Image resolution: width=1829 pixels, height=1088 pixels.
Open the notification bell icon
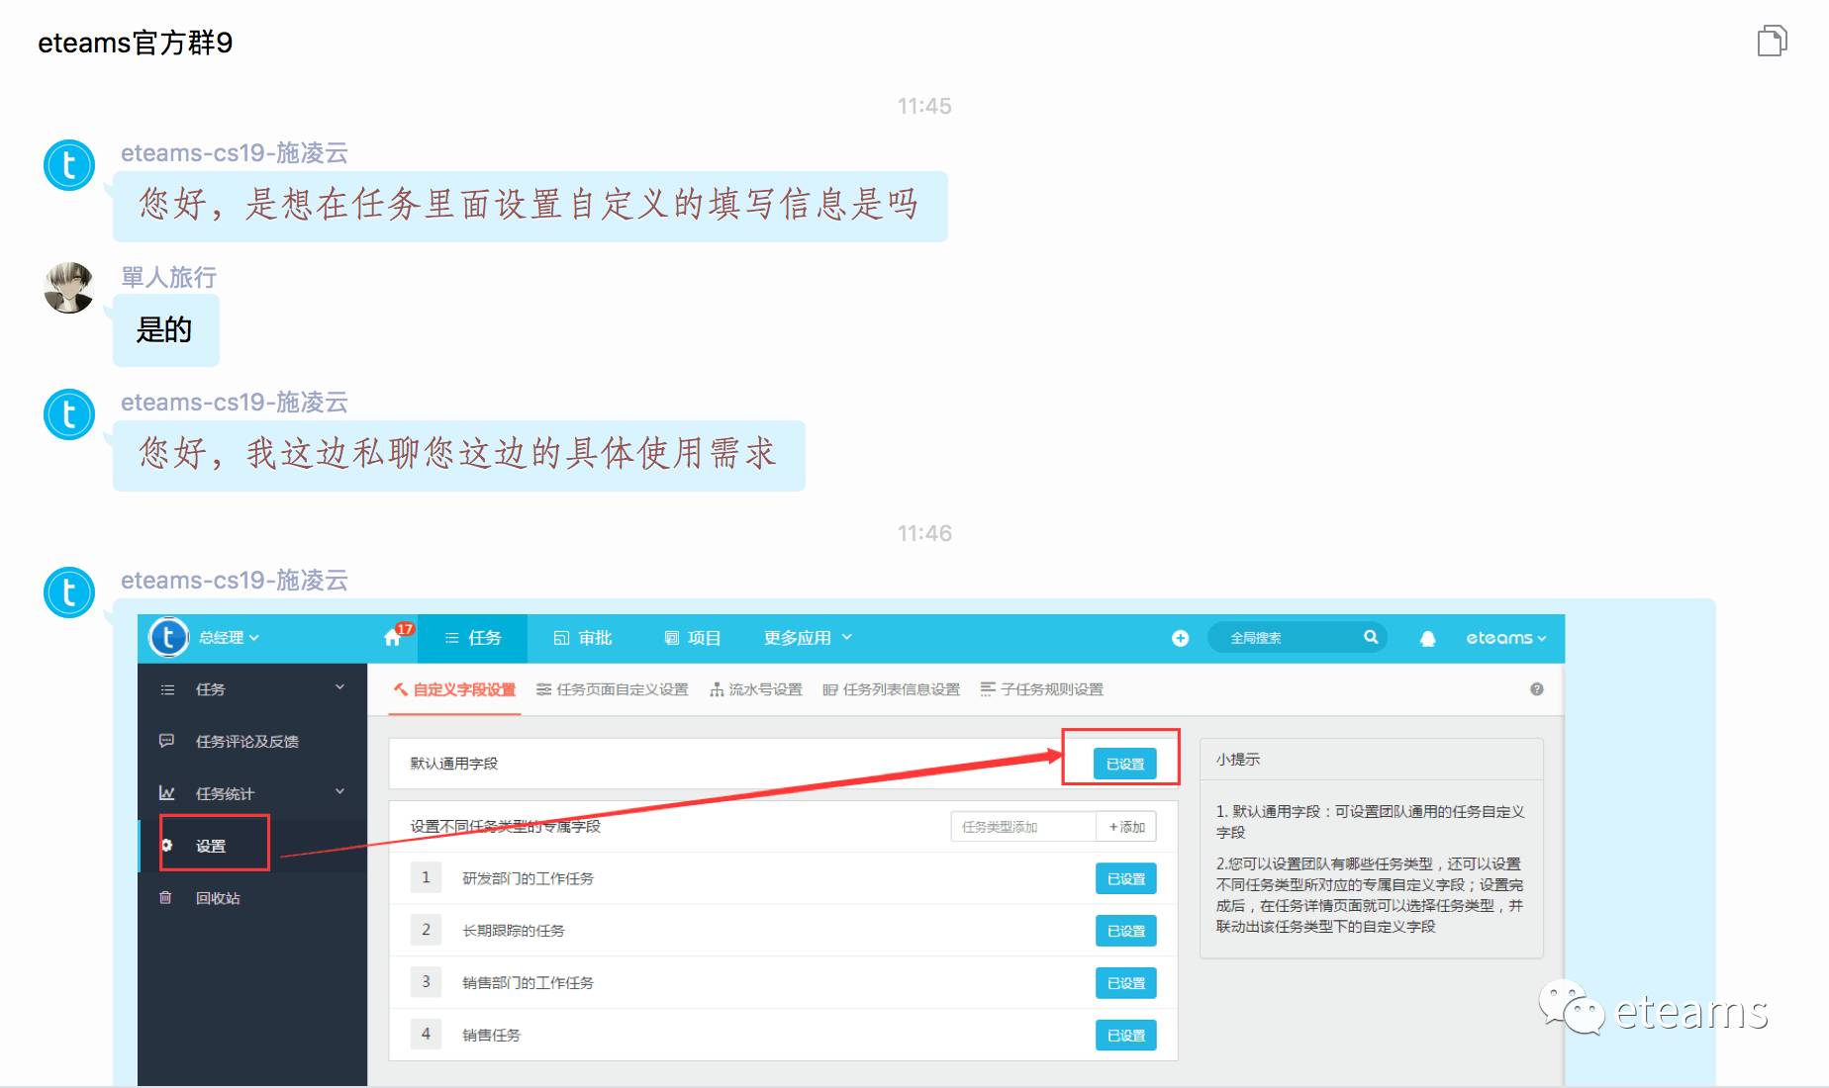click(1427, 638)
